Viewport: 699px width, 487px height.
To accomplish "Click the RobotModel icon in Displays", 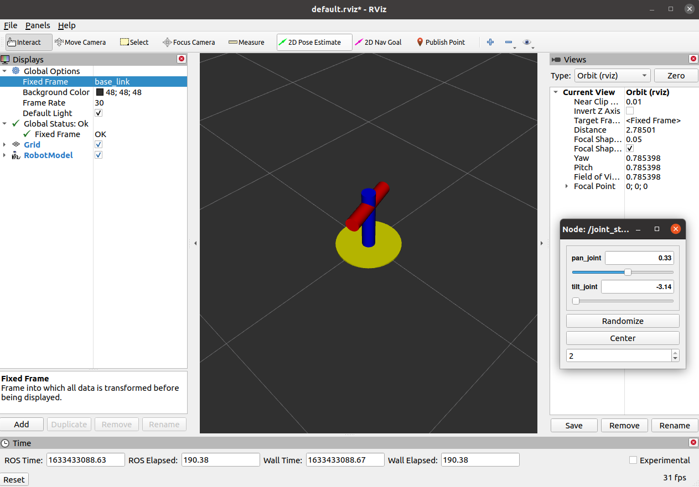I will pyautogui.click(x=15, y=155).
